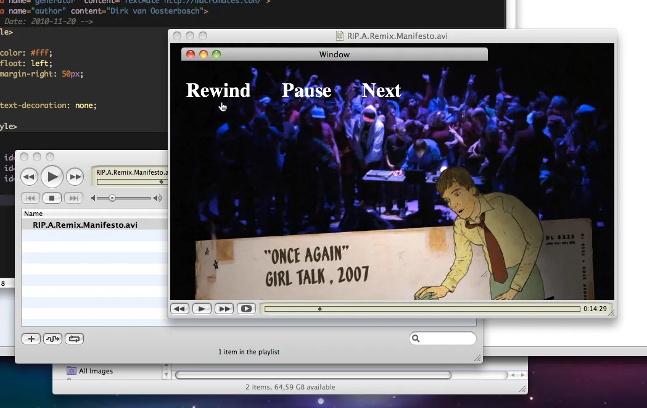Click the green zoom button of overlay Window
Screen dimensions: 647x408
pyautogui.click(x=216, y=54)
